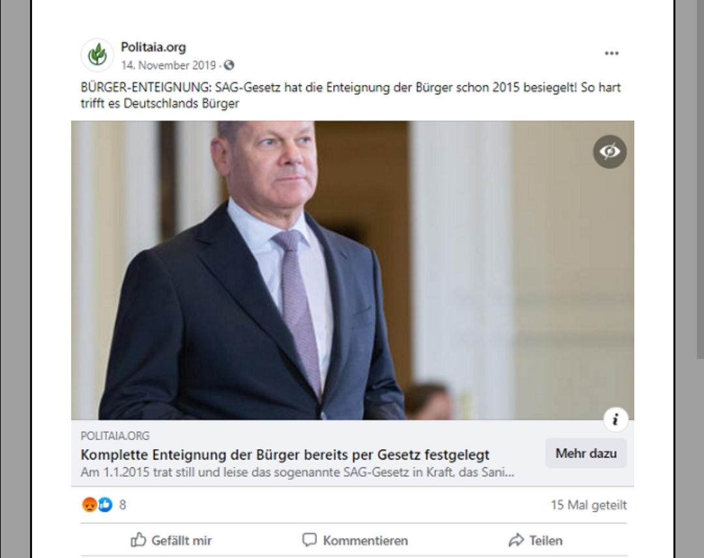Click the thumbs-up icon beside Gefällt mir
The image size is (704, 558).
(138, 540)
